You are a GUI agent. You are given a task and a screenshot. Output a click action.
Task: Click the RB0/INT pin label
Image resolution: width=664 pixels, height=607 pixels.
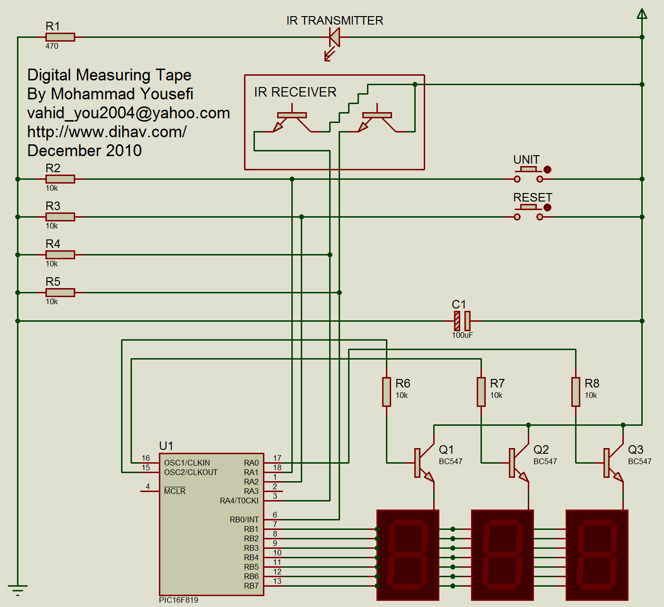click(x=244, y=519)
